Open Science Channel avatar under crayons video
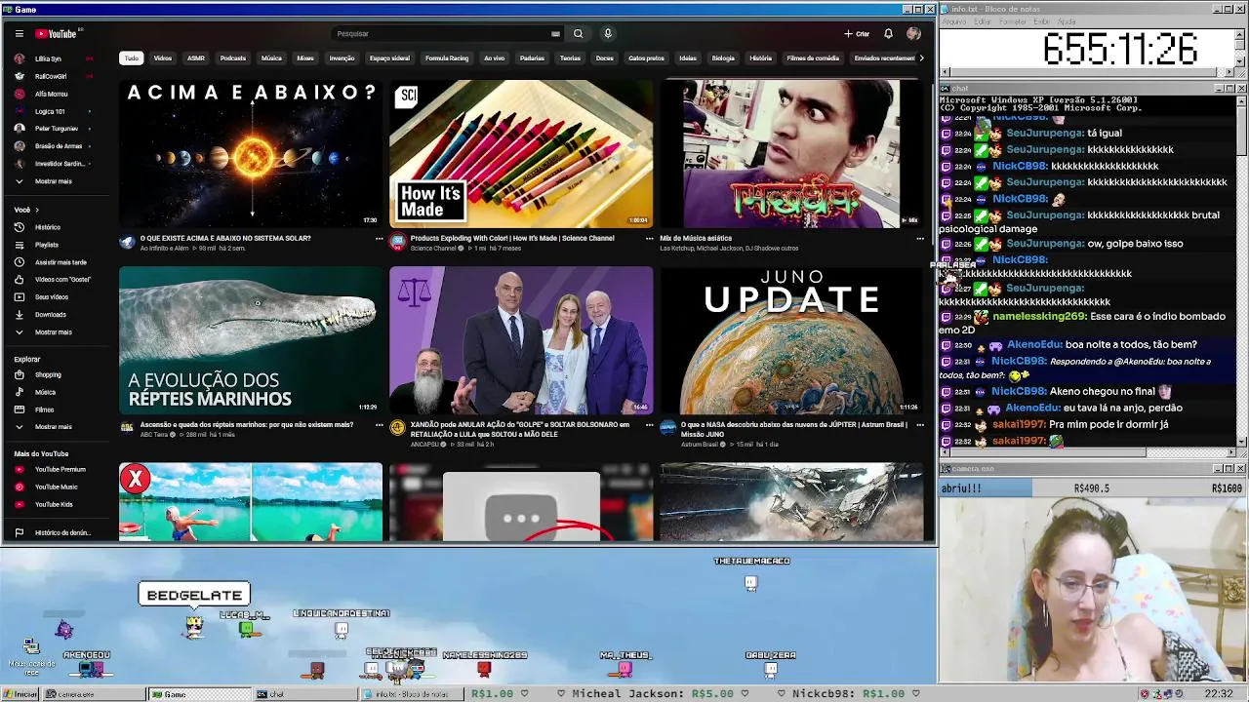The width and height of the screenshot is (1249, 702). click(397, 242)
